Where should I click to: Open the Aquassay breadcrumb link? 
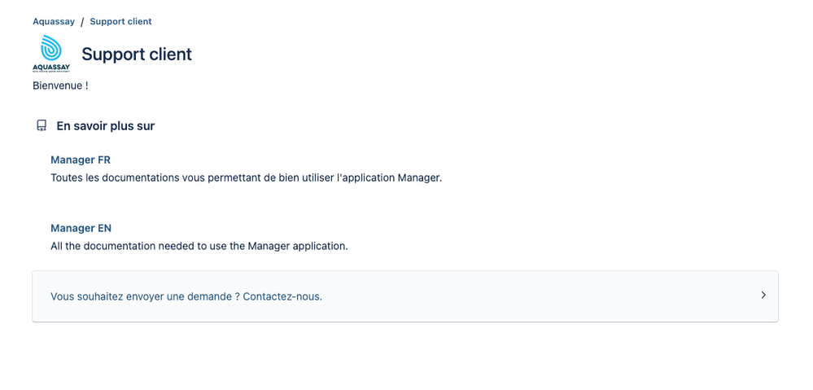click(54, 22)
